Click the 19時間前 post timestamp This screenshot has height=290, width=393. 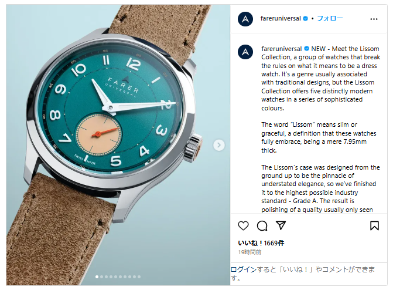[250, 252]
